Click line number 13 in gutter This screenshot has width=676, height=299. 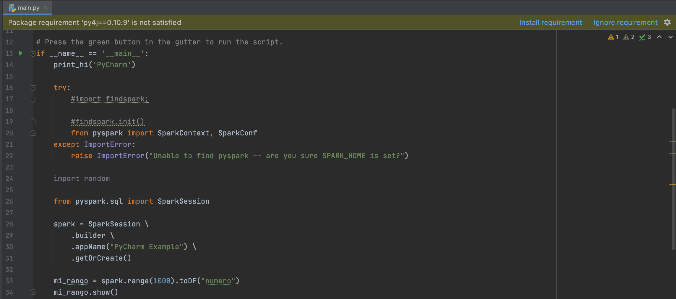tap(9, 53)
